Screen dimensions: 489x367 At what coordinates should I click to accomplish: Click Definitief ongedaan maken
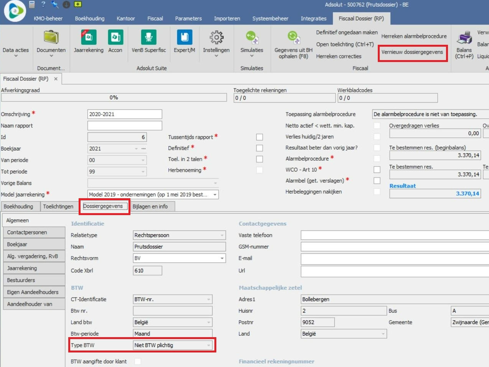347,33
